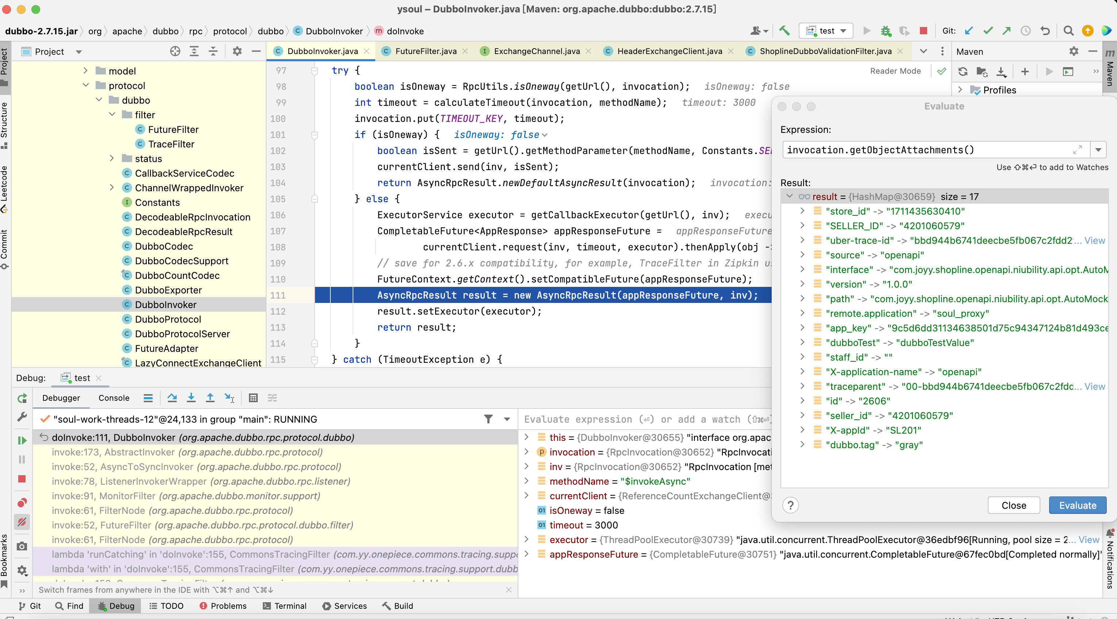Click the Evaluate button
Viewport: 1117px width, 619px height.
pyautogui.click(x=1078, y=505)
